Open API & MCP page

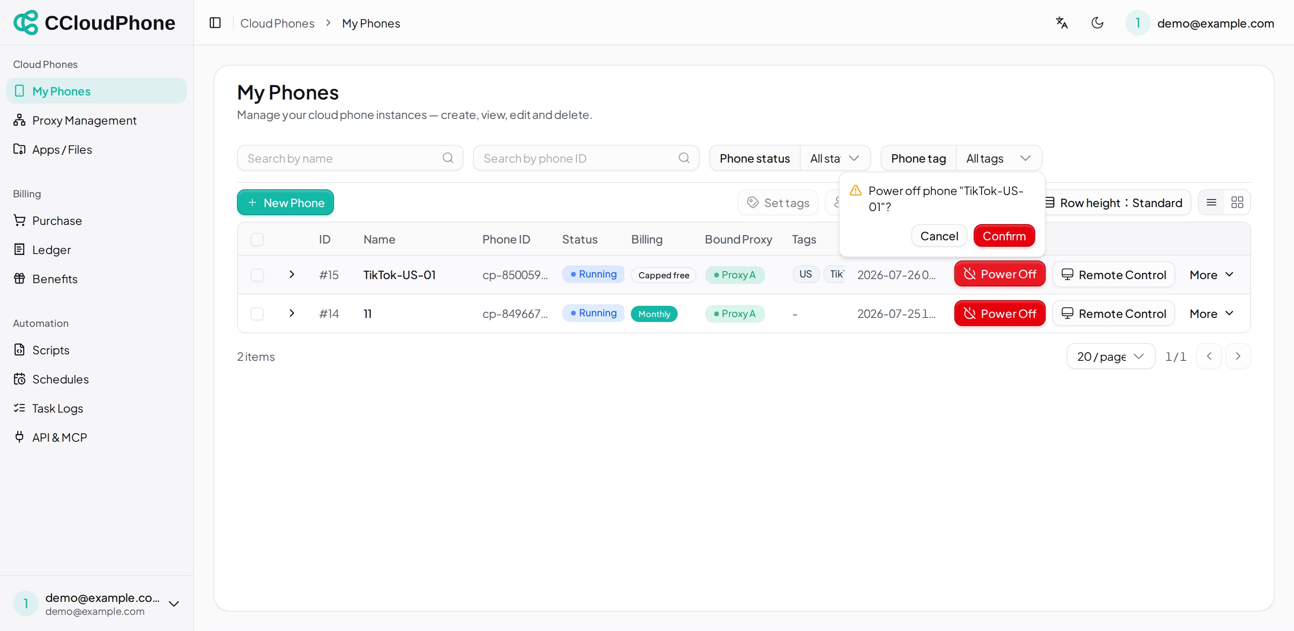point(97,437)
